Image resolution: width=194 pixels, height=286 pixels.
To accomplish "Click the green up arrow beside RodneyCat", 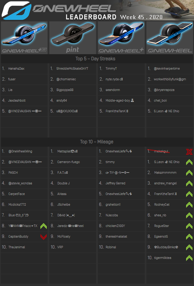I will click(189, 205).
